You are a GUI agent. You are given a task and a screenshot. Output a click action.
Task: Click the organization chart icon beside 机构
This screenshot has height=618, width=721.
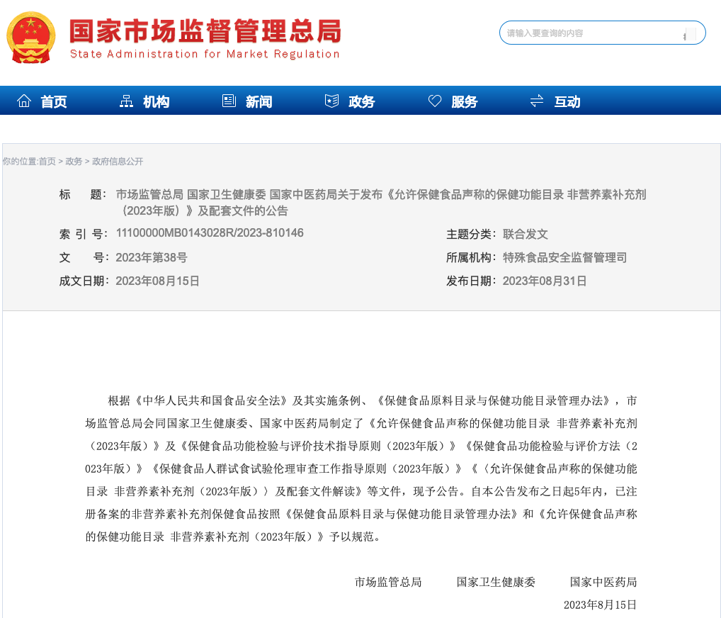(x=126, y=101)
